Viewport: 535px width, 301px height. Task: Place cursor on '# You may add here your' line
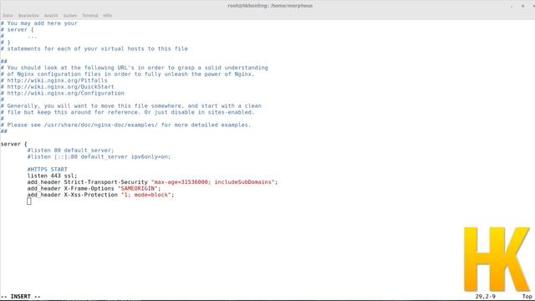[x=39, y=23]
